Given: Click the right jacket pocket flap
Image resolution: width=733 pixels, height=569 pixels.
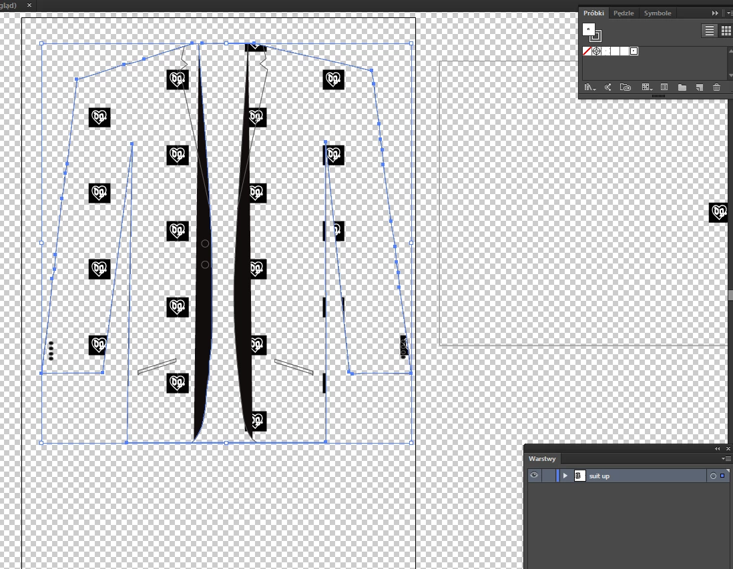Looking at the screenshot, I should click(x=294, y=367).
